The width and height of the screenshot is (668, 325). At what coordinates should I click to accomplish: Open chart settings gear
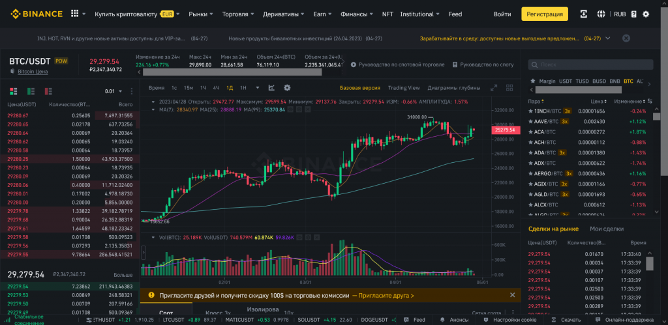[x=287, y=87]
